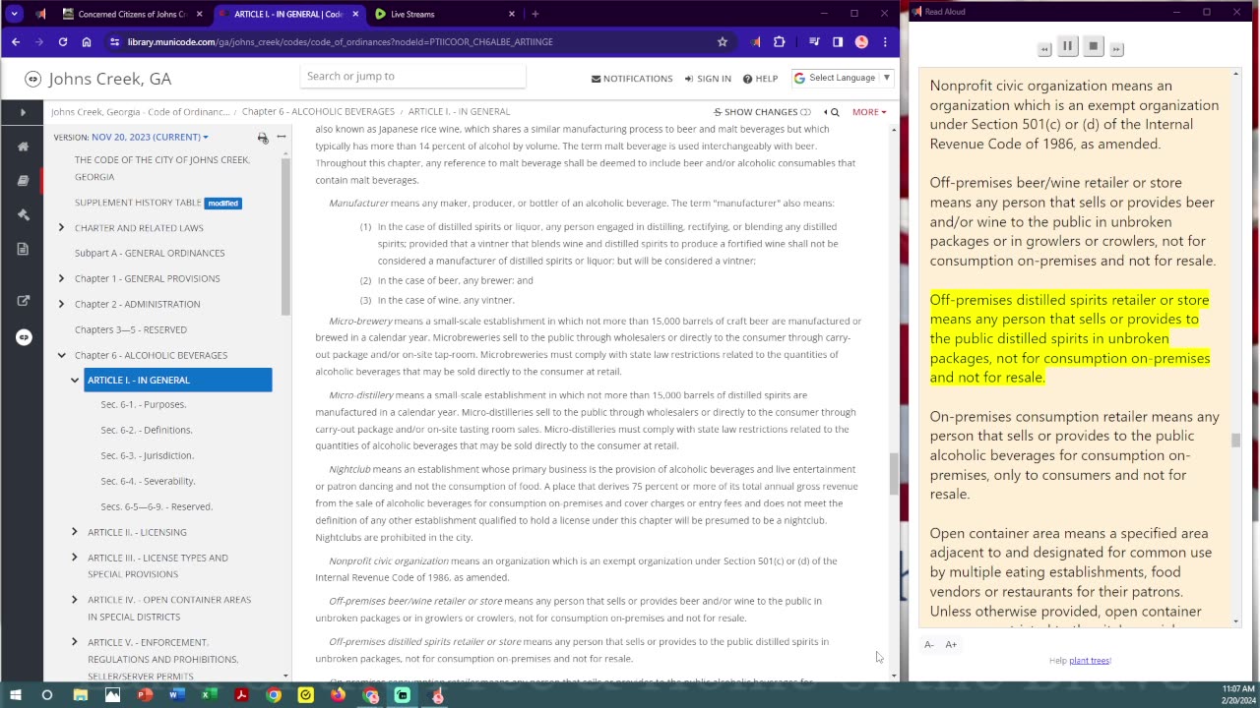
Task: Click the Read Aloud megaphone extension icon
Action: click(x=756, y=42)
